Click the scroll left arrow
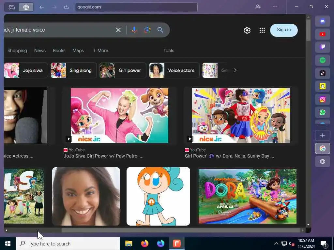334x250 pixels. point(7,230)
